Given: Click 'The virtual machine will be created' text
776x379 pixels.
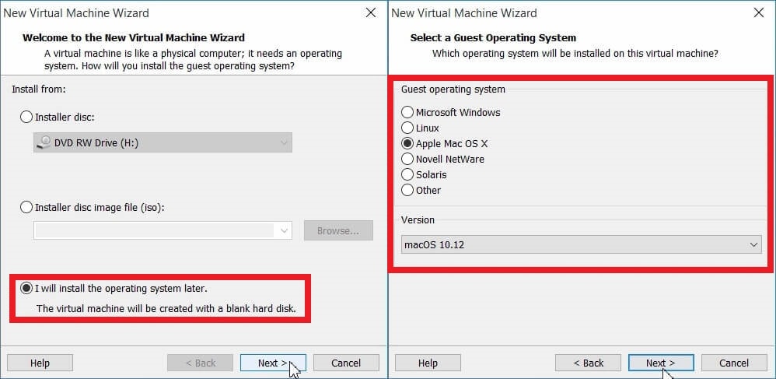Looking at the screenshot, I should [x=166, y=309].
